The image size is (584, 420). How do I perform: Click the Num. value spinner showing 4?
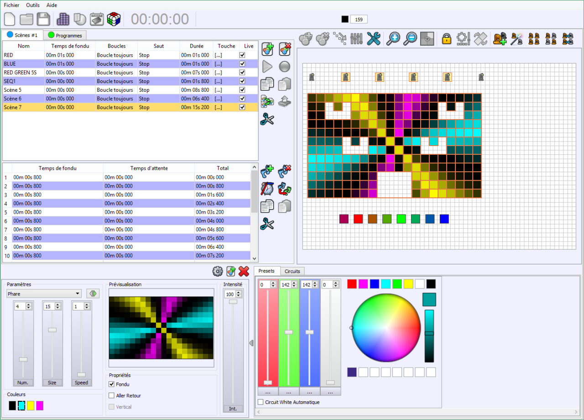click(23, 306)
